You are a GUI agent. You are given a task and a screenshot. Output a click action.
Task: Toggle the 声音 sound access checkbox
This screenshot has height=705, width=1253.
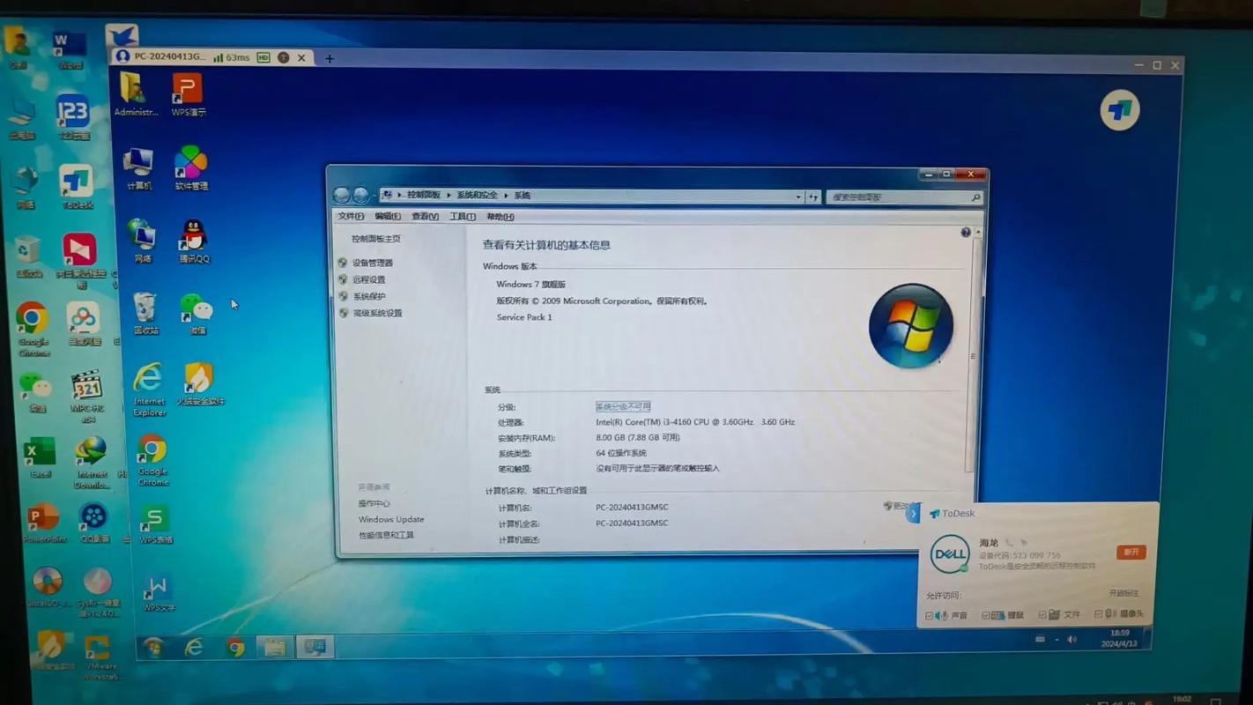pyautogui.click(x=929, y=615)
